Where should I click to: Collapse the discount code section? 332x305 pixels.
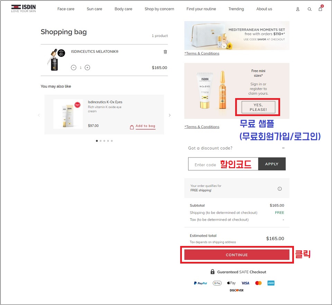coord(283,148)
